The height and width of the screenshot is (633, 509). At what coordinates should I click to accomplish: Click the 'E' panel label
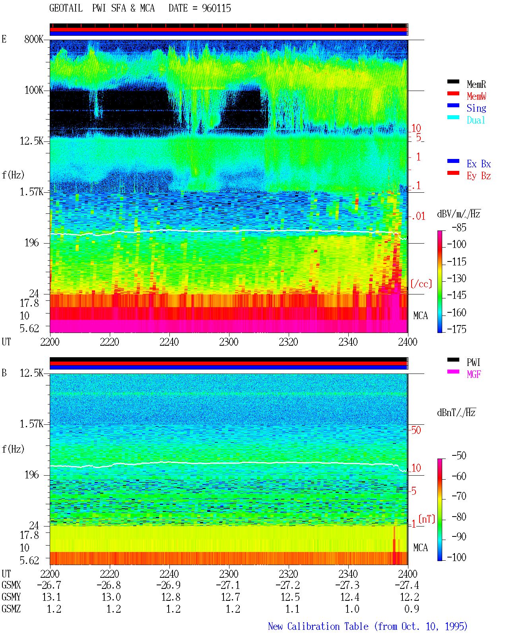(x=4, y=39)
